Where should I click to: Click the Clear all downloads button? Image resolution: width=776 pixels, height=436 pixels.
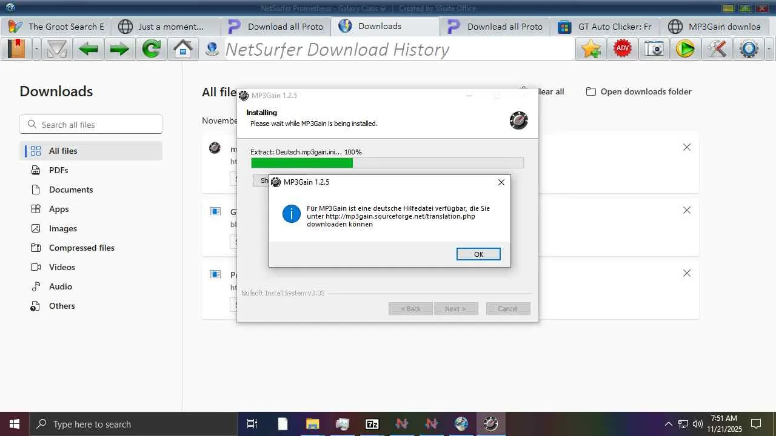[550, 91]
